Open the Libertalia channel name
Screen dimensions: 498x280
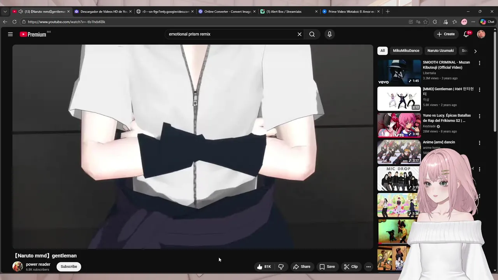pos(429,73)
